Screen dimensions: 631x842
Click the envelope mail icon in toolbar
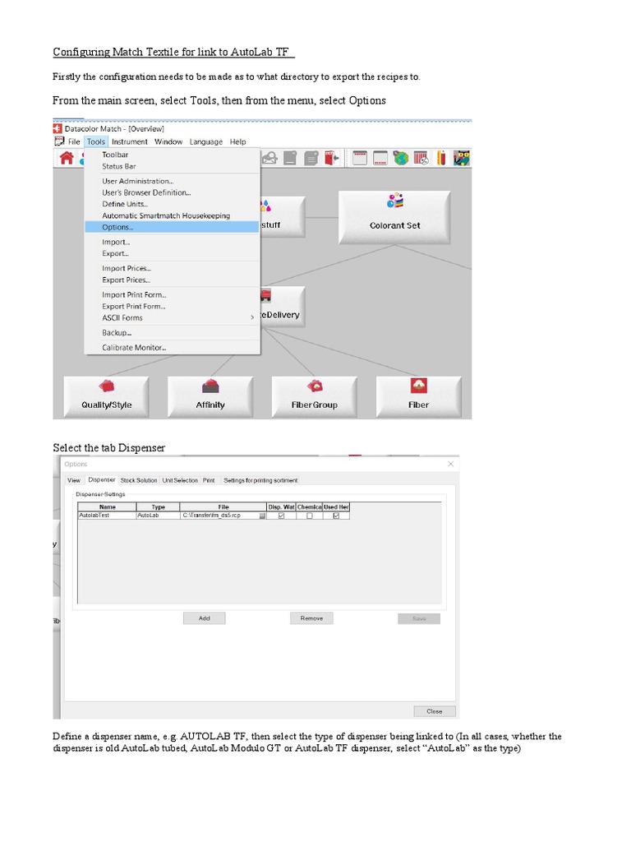click(269, 158)
